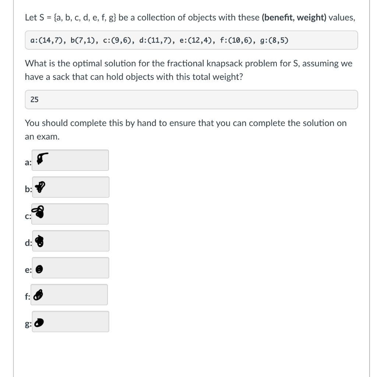Click the scribble in the f field
Screen dimensions: 374x377
point(38,295)
